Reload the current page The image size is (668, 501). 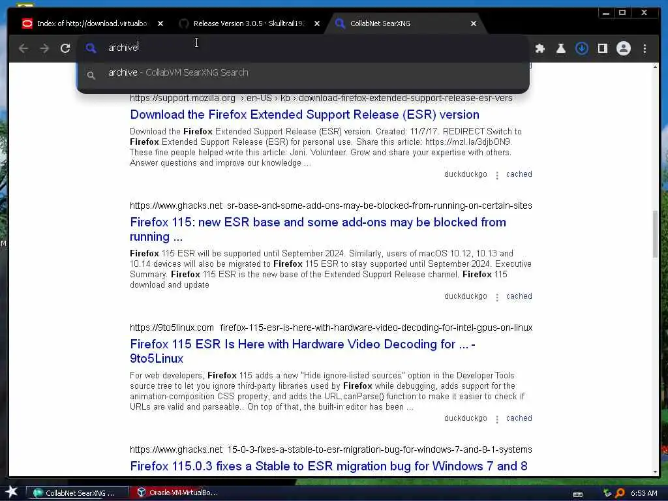click(x=65, y=48)
